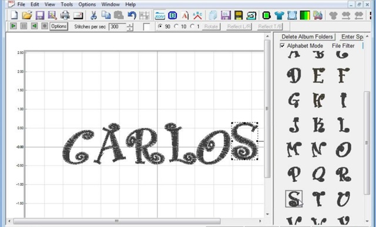Click the card-with-red-line icon after printer
This screenshot has width=376, height=227.
pyautogui.click(x=78, y=16)
